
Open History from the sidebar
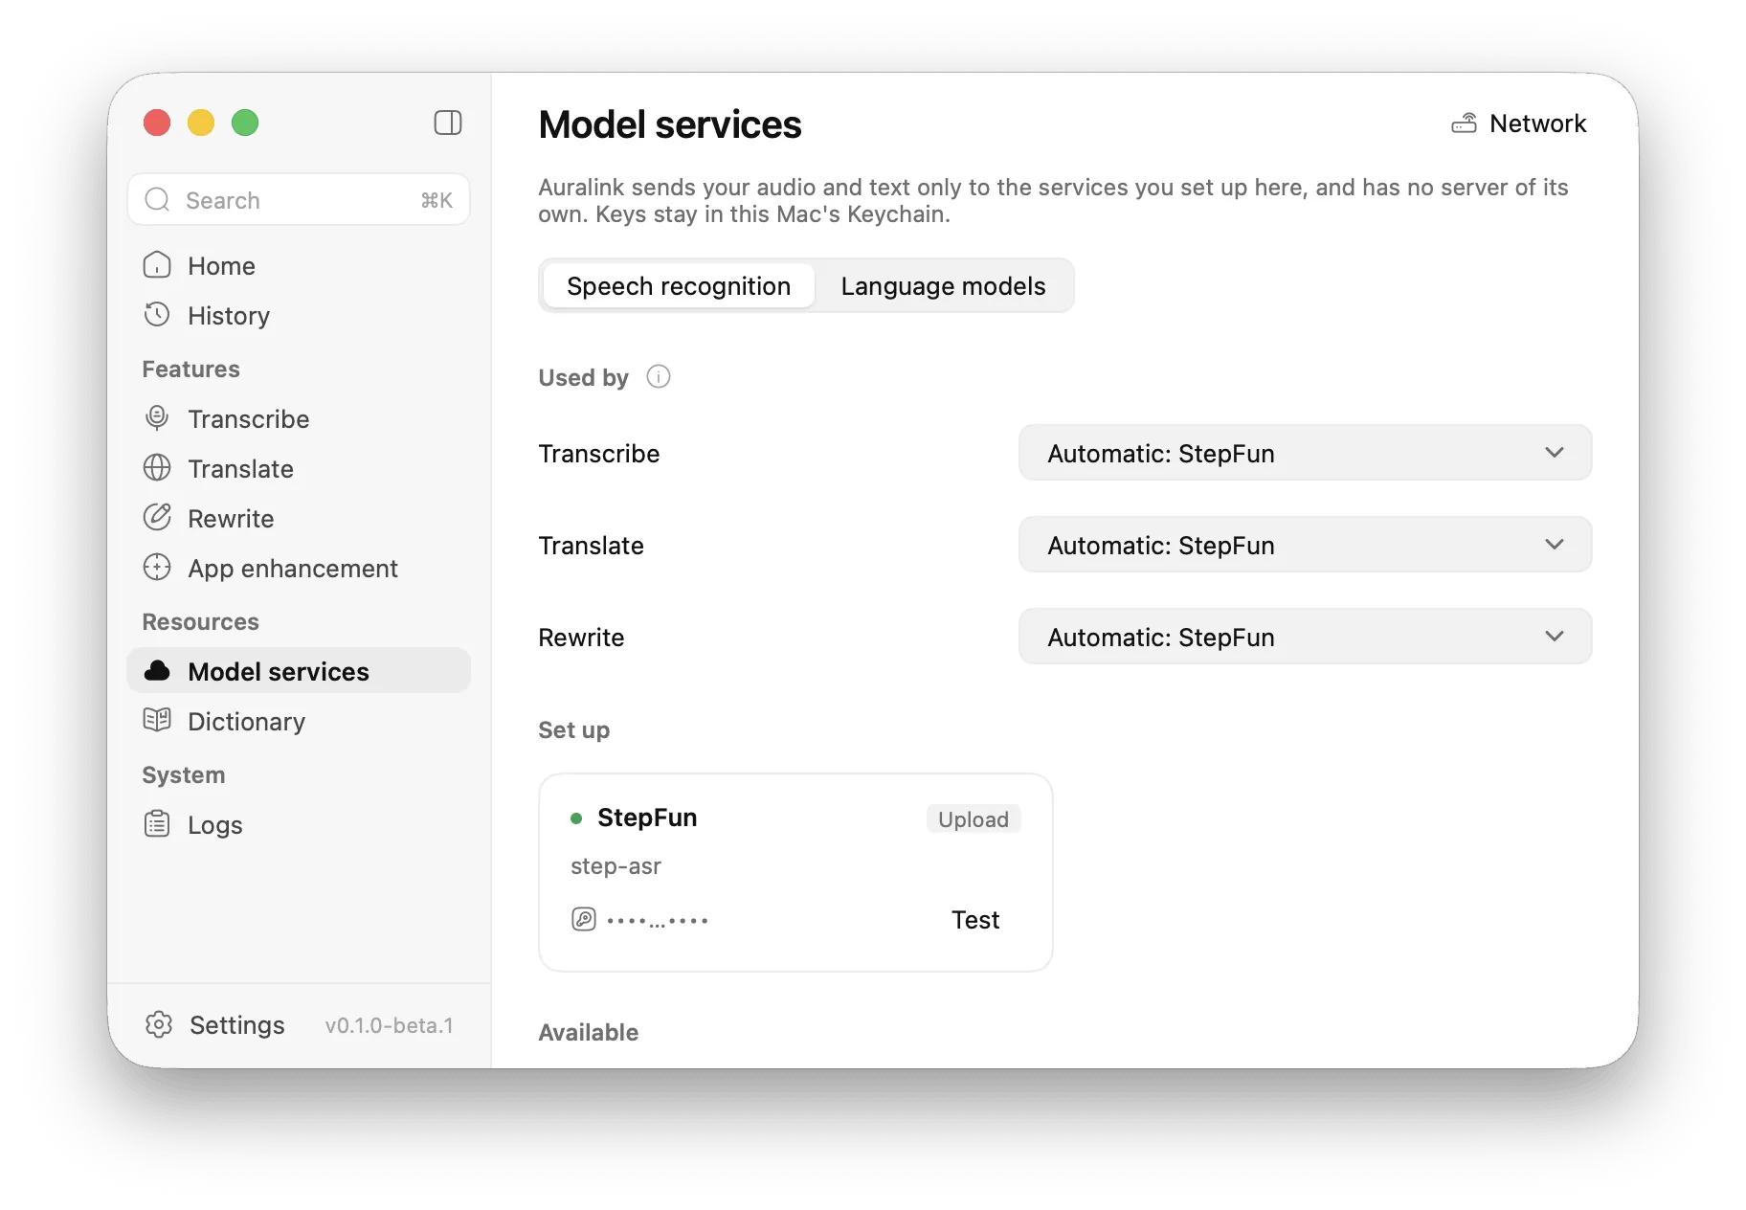pos(299,315)
